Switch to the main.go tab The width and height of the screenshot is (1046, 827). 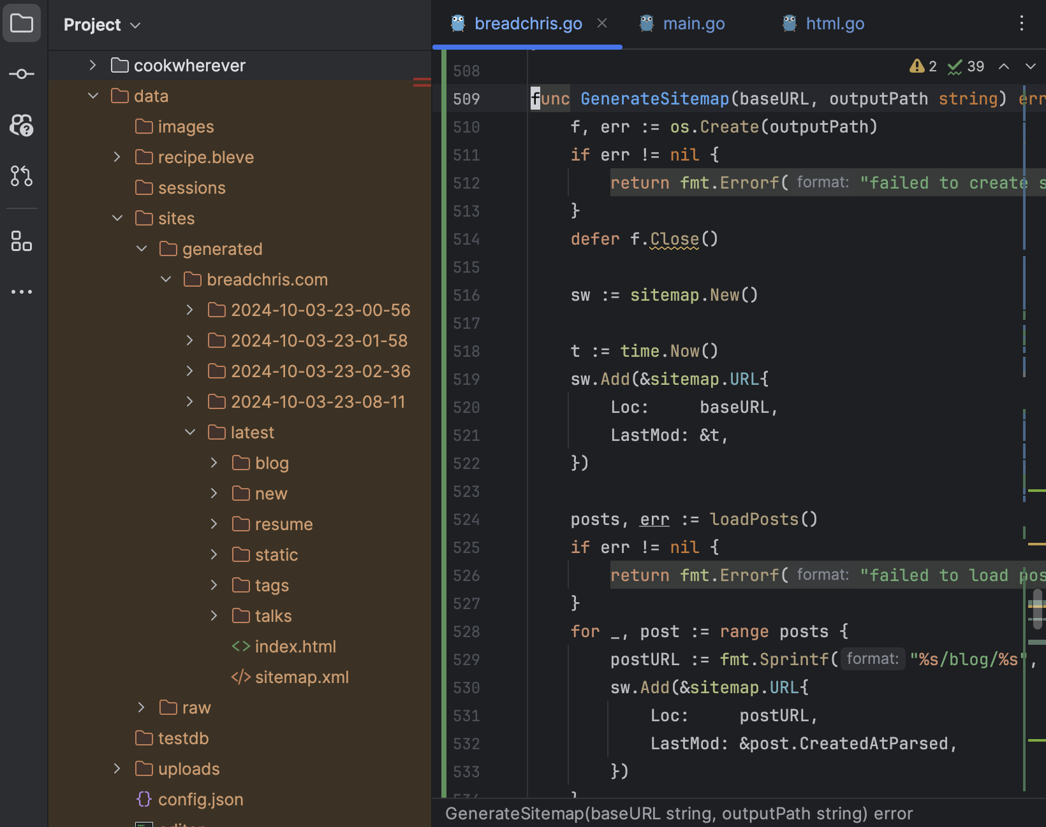[x=682, y=24]
